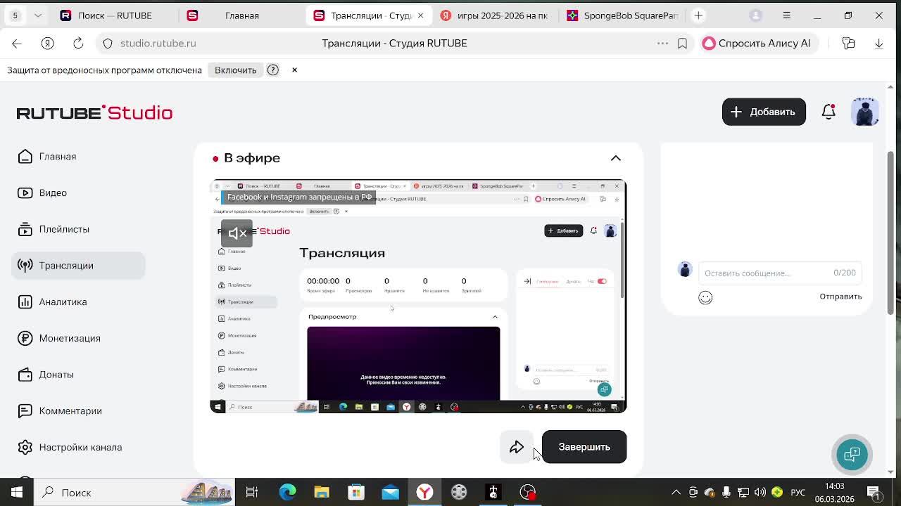The height and width of the screenshot is (506, 901).
Task: Click the protection help question icon
Action: (x=273, y=70)
